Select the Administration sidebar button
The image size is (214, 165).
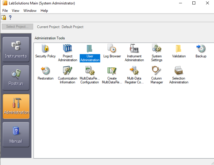pyautogui.click(x=16, y=106)
